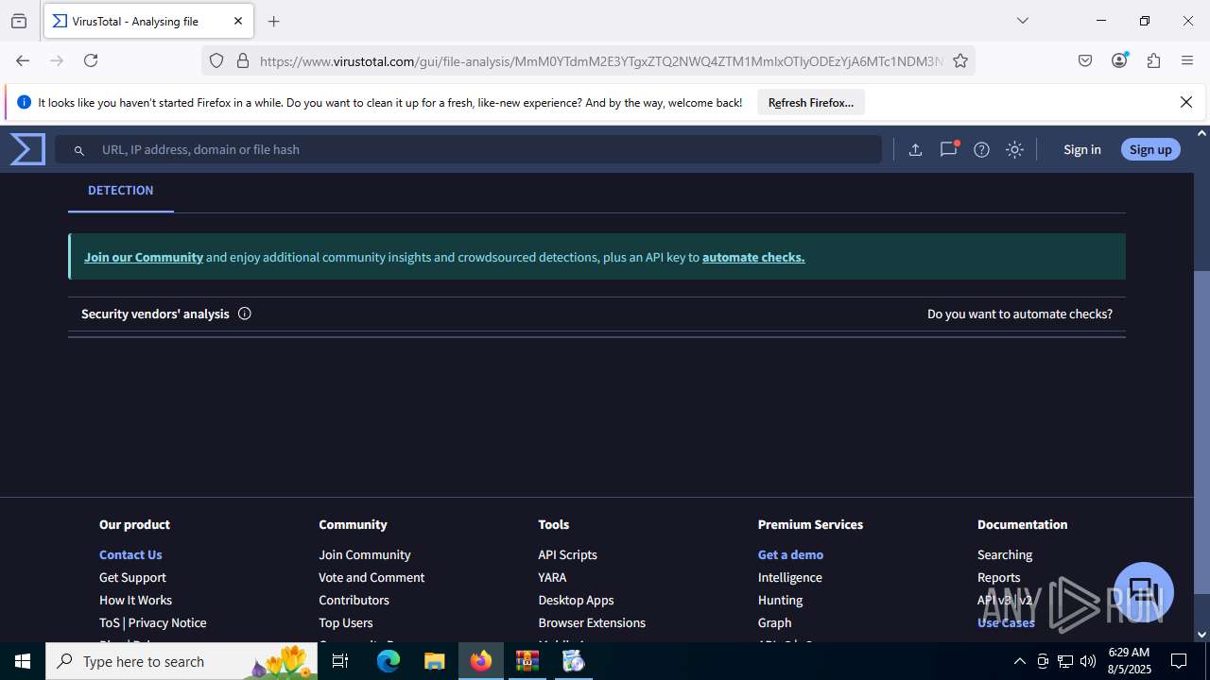Dismiss the Firefox refresh notification bar
Image resolution: width=1210 pixels, height=680 pixels.
click(1186, 102)
